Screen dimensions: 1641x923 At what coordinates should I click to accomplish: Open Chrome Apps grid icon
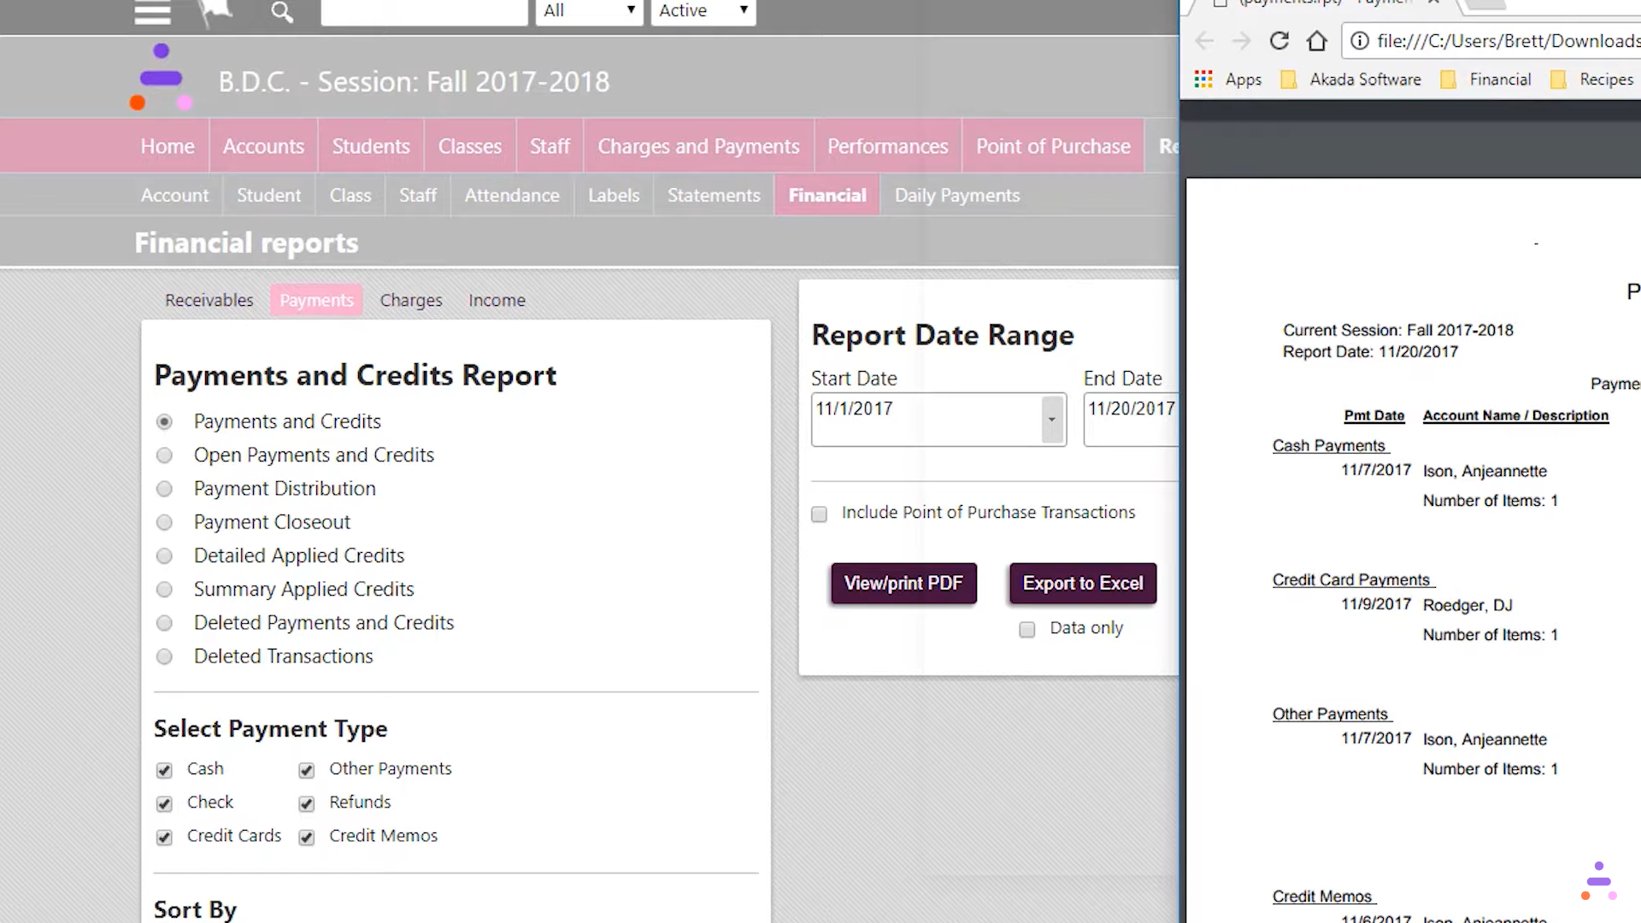pyautogui.click(x=1203, y=79)
